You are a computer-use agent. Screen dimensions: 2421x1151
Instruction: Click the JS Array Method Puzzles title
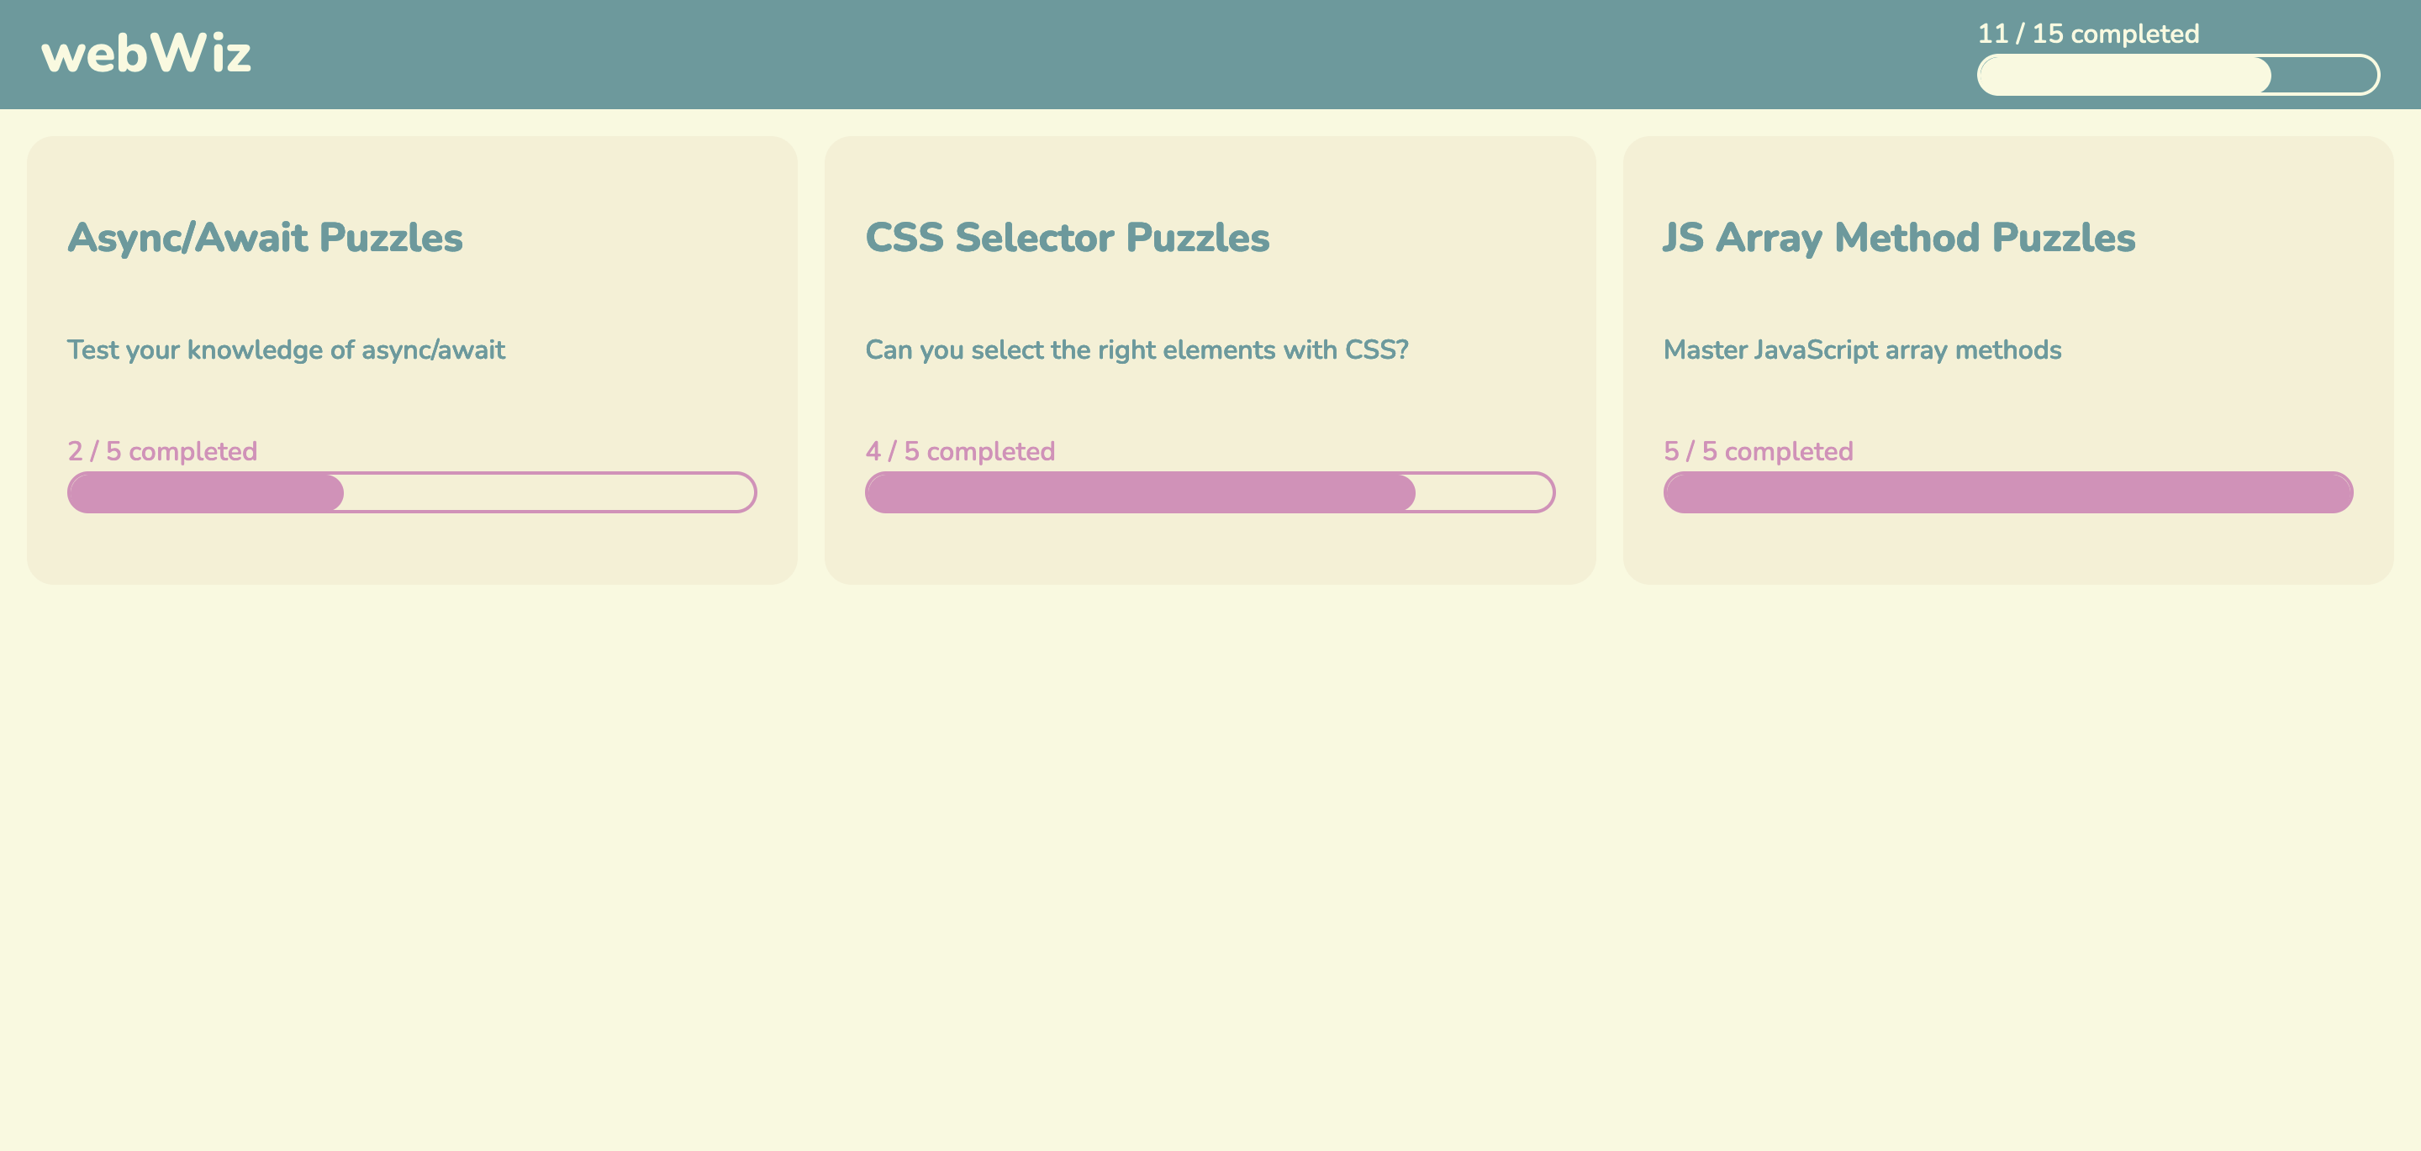tap(1900, 238)
